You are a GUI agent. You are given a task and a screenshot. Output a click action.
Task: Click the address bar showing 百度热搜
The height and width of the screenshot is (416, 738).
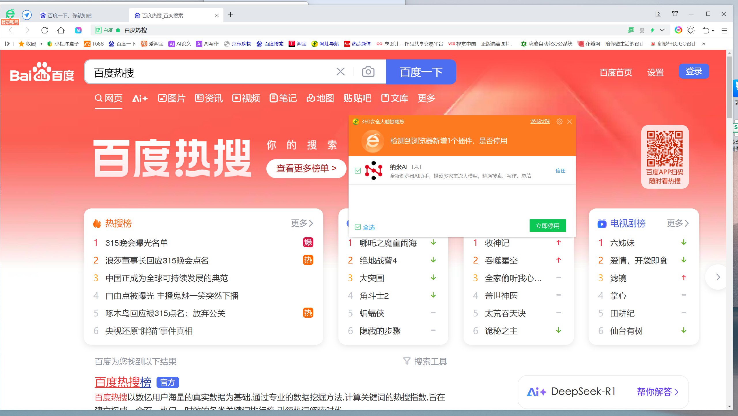point(357,30)
